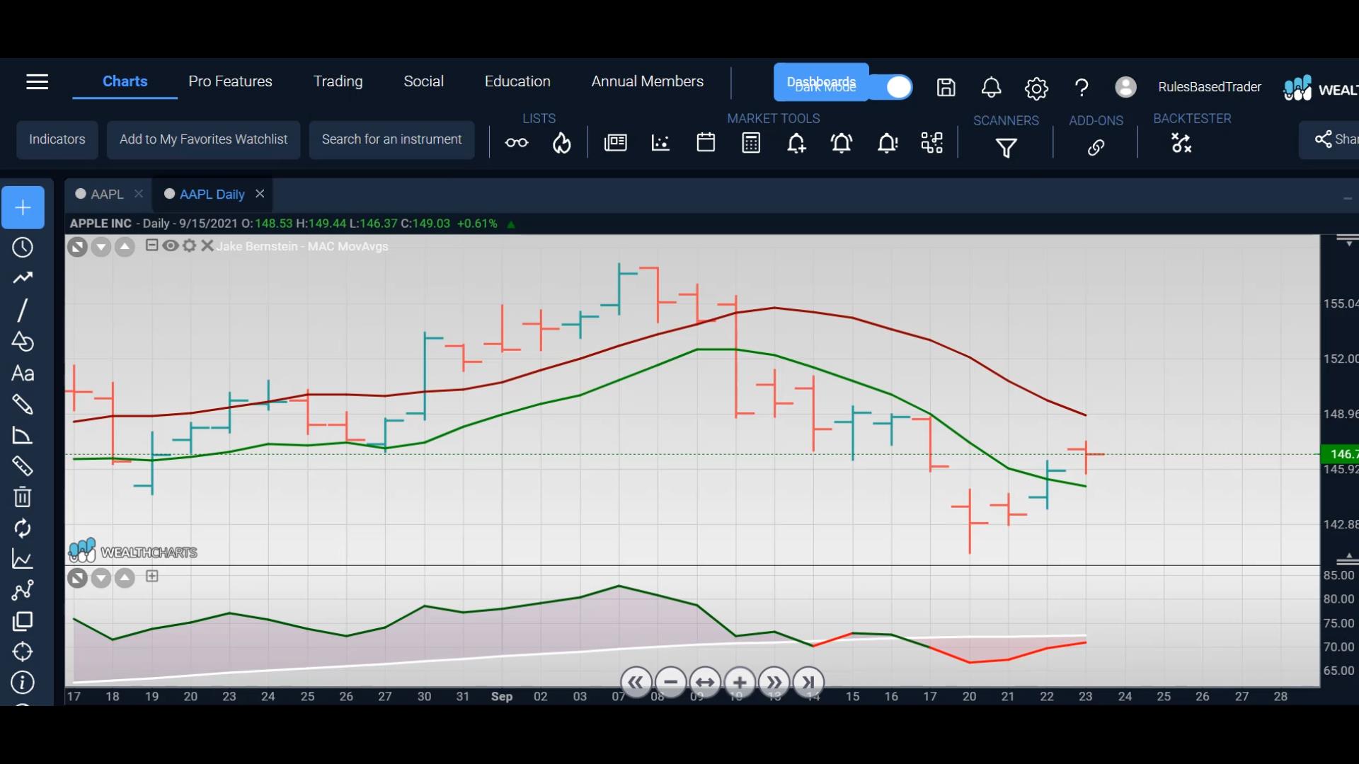This screenshot has height=764, width=1359.
Task: Open the Trading menu
Action: (x=338, y=81)
